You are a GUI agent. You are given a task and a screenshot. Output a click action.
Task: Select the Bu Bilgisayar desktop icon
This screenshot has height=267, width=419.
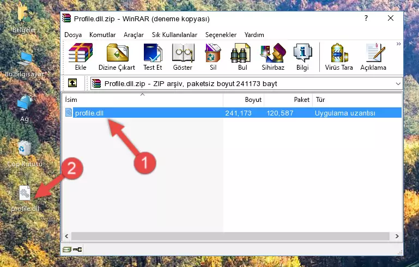(25, 64)
